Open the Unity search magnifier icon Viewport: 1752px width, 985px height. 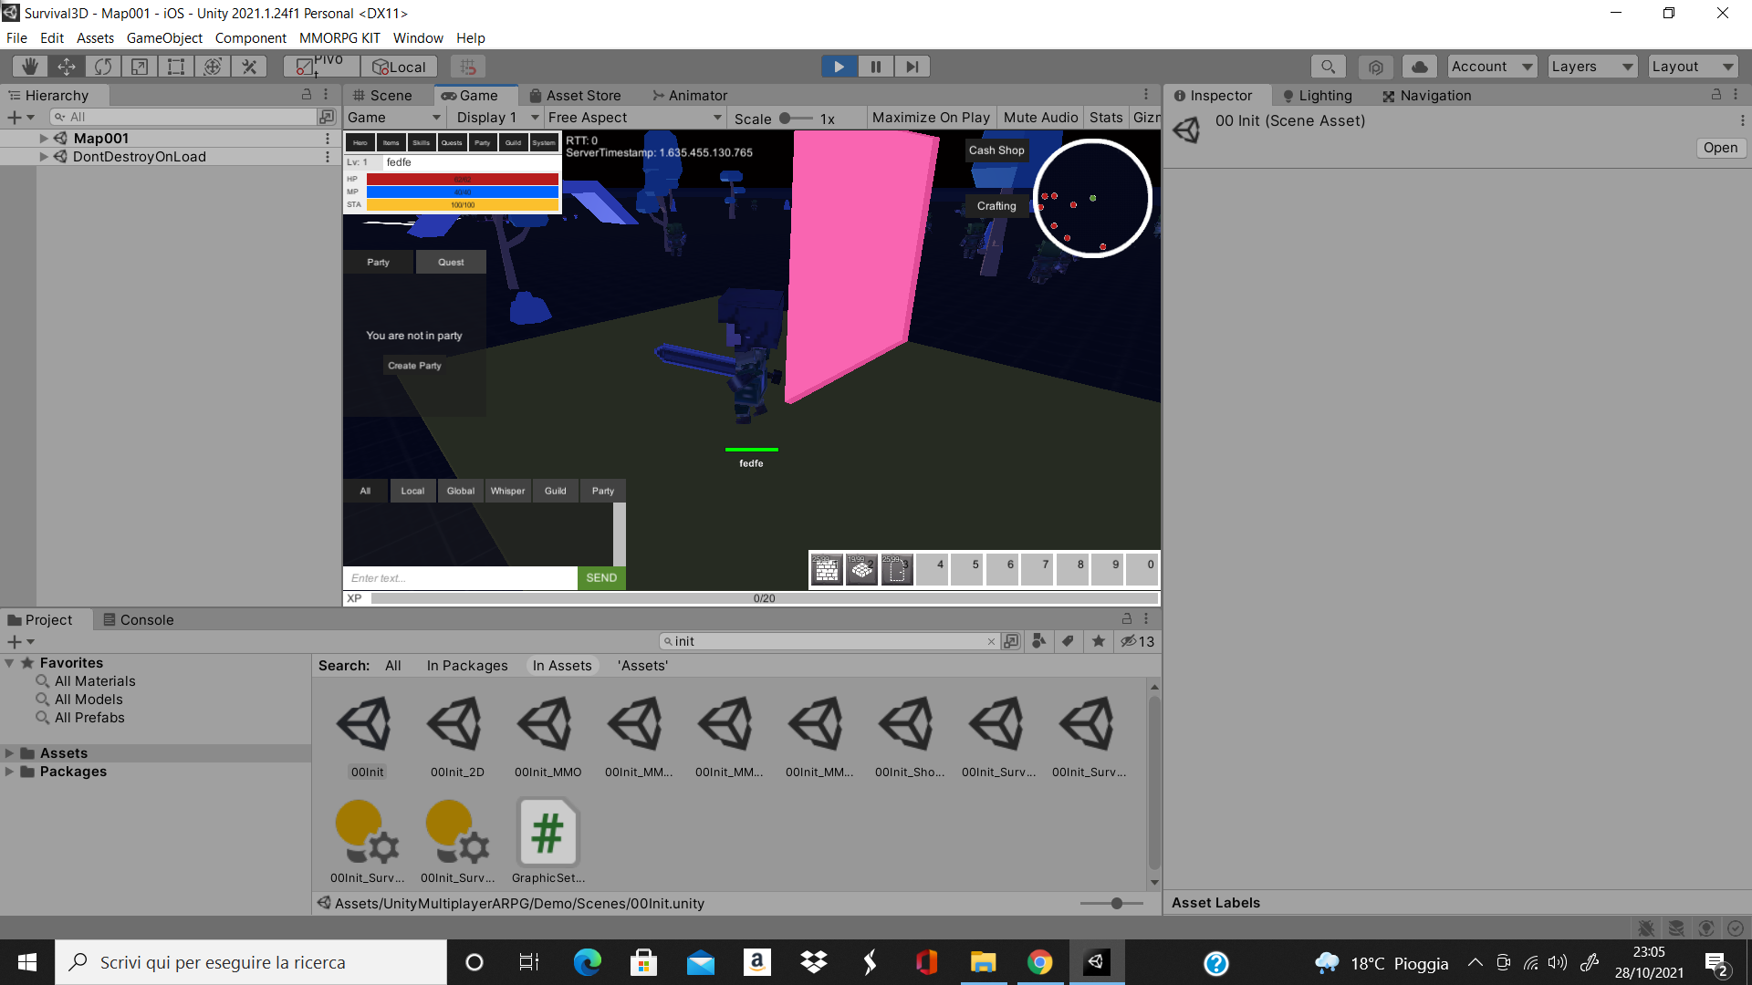point(1328,67)
